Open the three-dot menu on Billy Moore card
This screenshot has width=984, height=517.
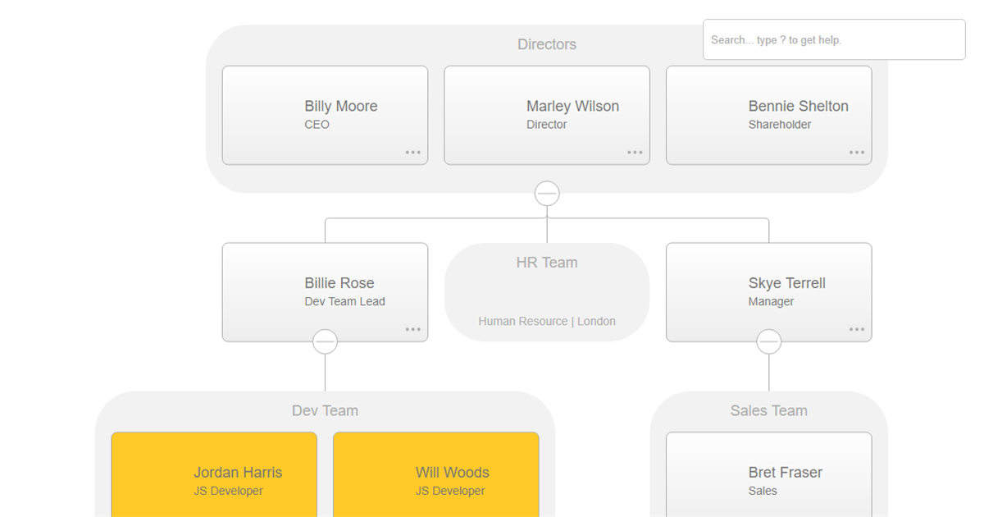click(x=412, y=153)
